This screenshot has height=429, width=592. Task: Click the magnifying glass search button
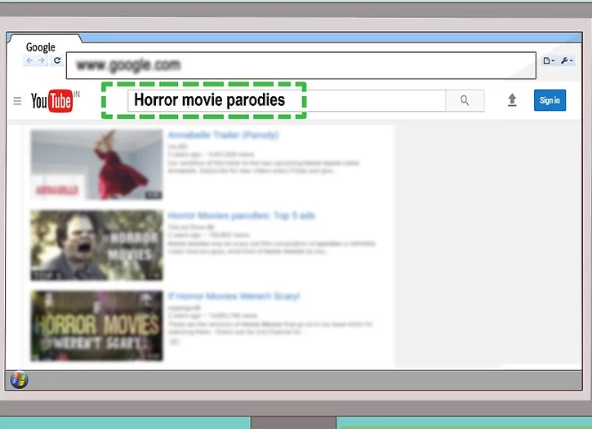(x=465, y=100)
